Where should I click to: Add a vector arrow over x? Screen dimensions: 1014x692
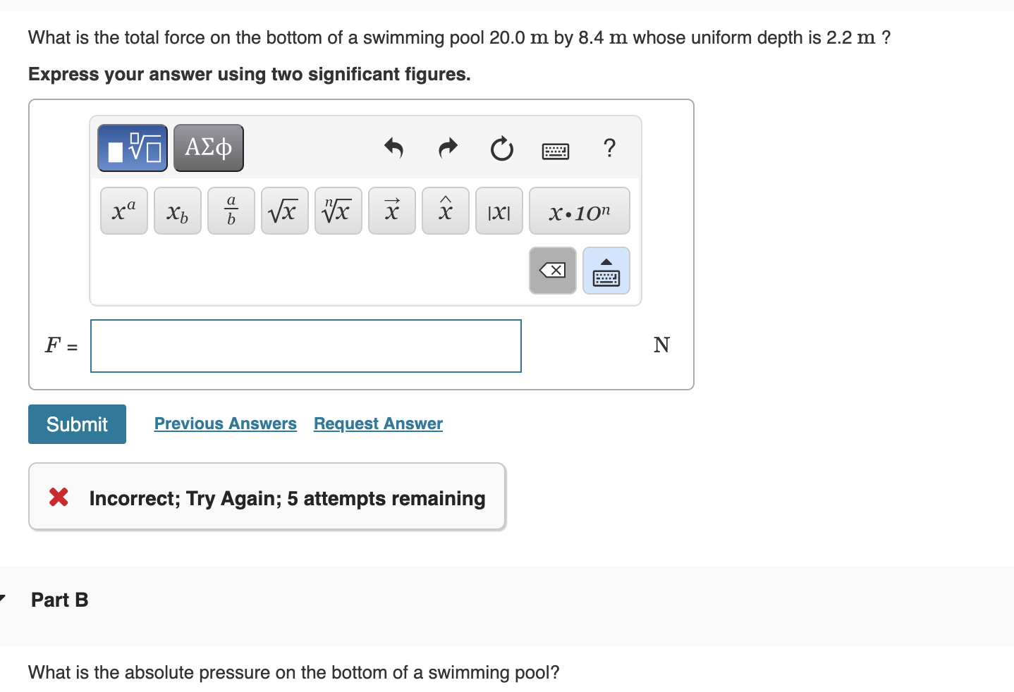coord(391,210)
